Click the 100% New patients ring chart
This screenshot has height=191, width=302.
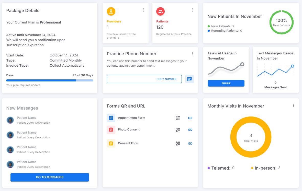tap(281, 22)
